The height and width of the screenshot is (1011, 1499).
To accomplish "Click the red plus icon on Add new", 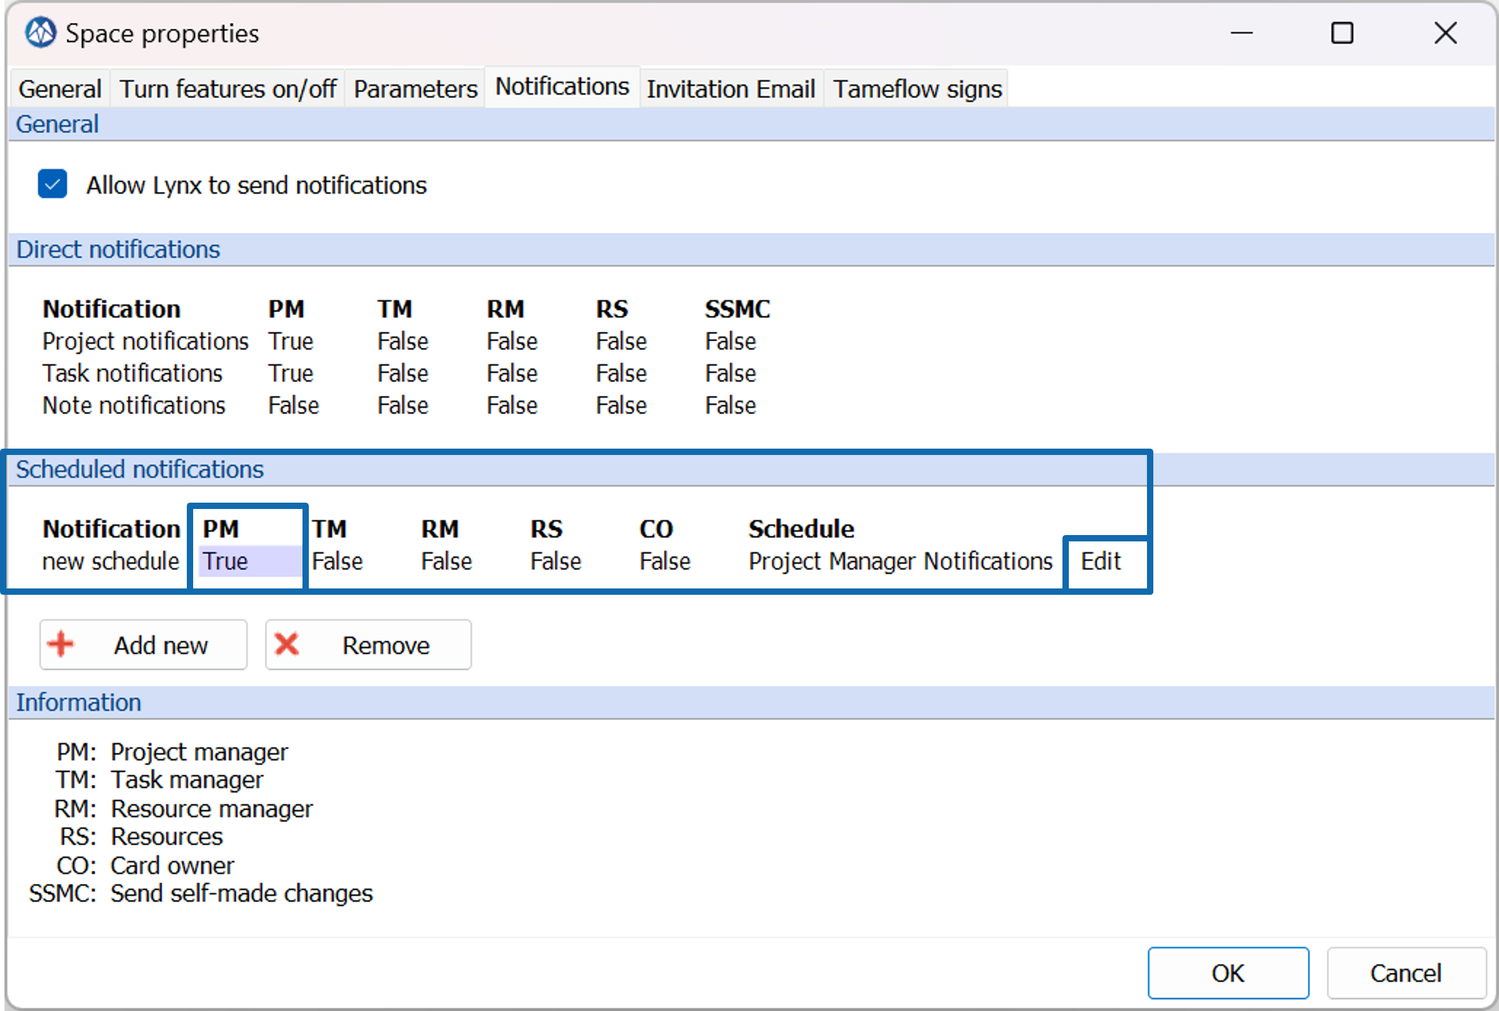I will coord(61,644).
